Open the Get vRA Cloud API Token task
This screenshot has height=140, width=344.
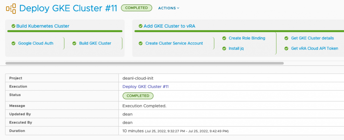point(314,48)
